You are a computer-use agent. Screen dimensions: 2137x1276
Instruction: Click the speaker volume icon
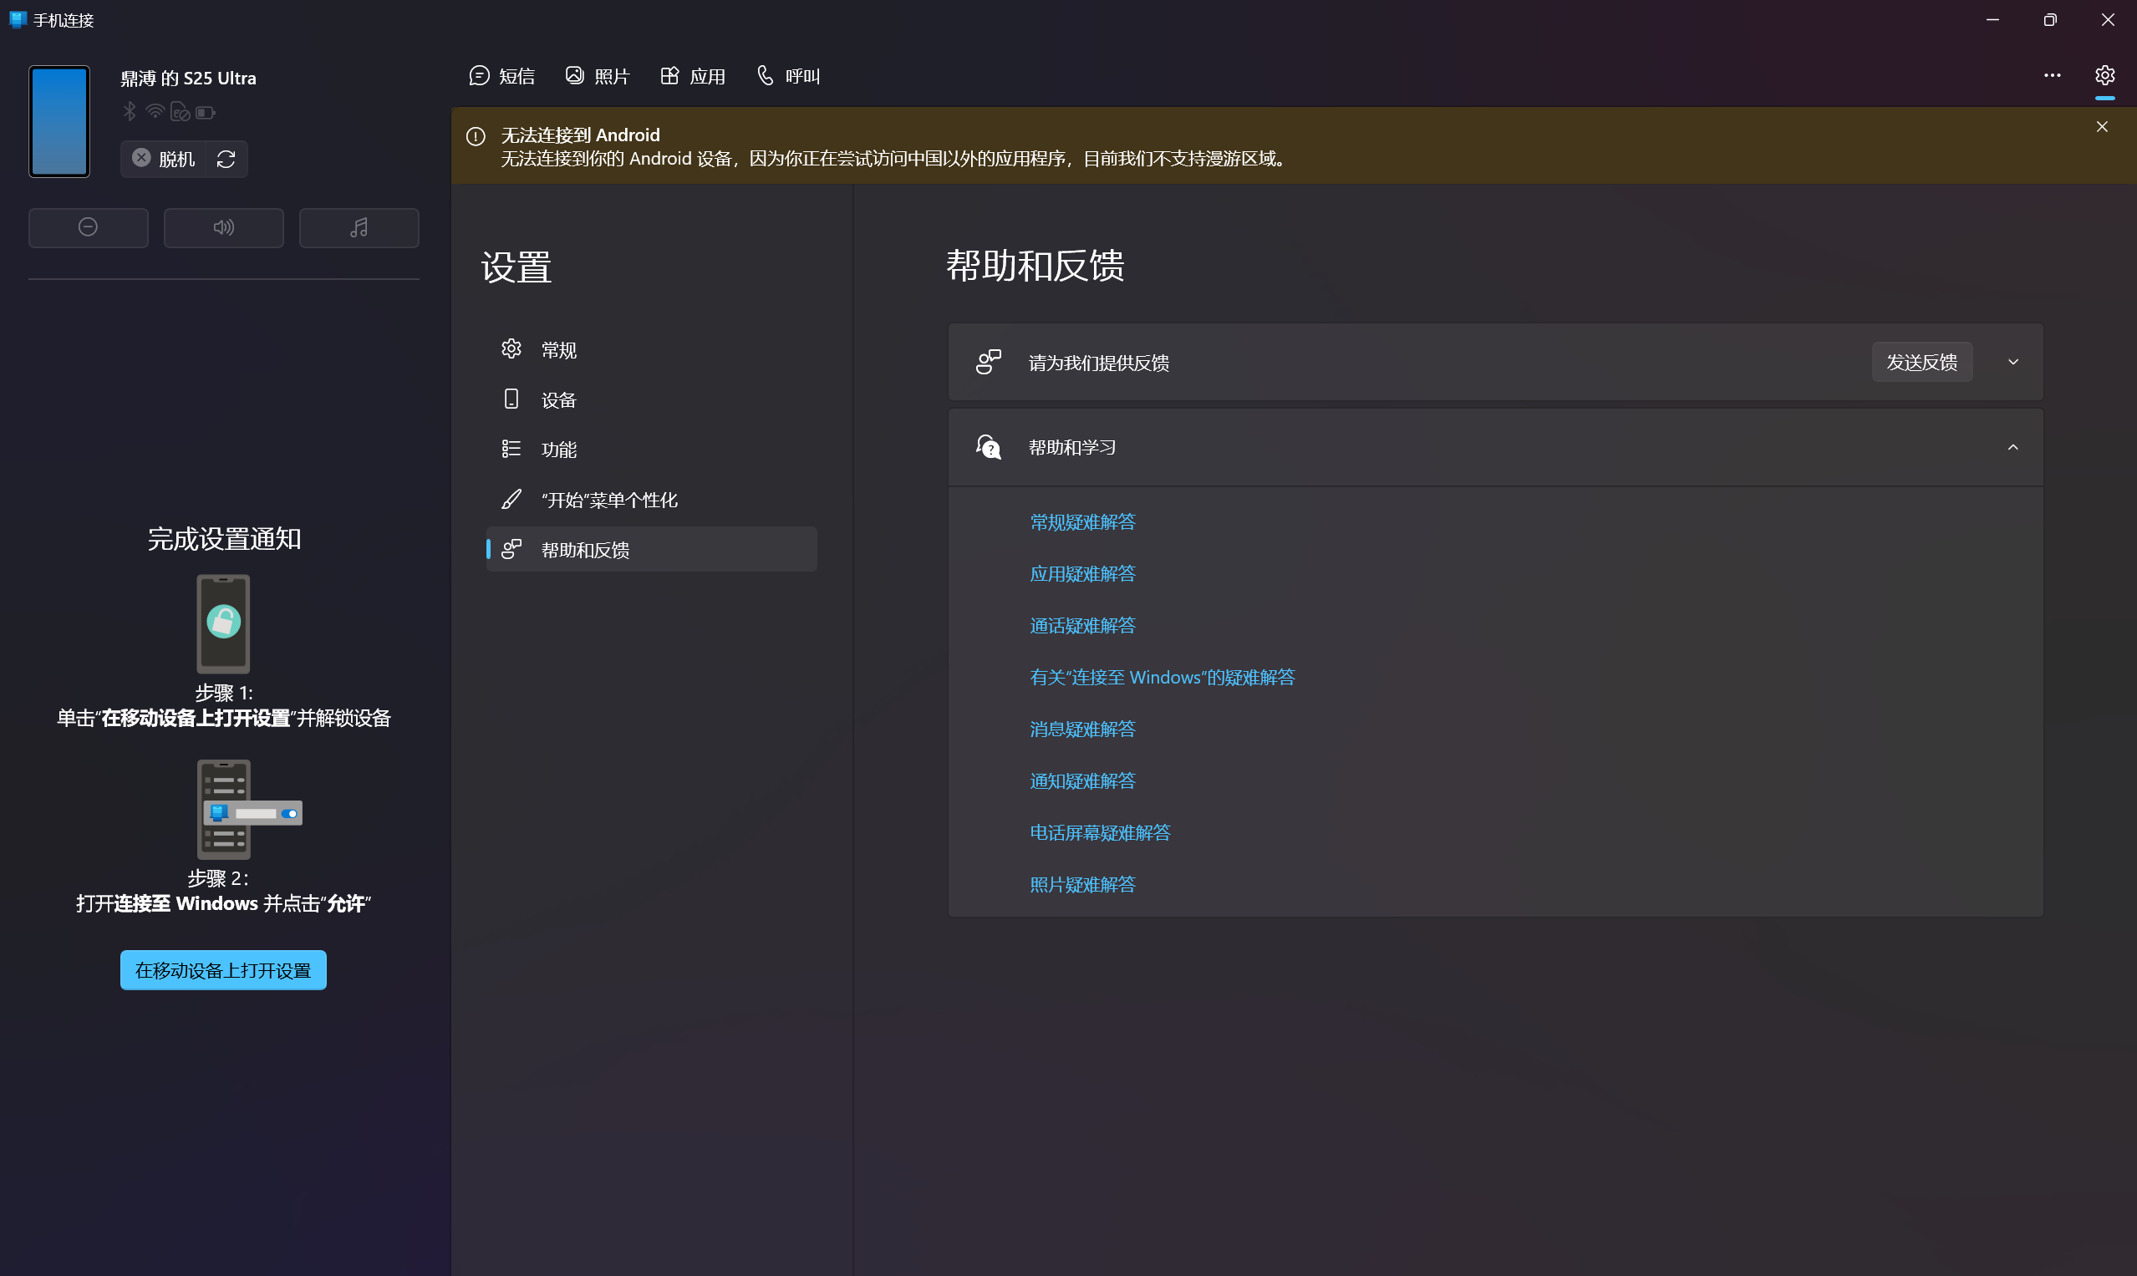click(x=224, y=227)
